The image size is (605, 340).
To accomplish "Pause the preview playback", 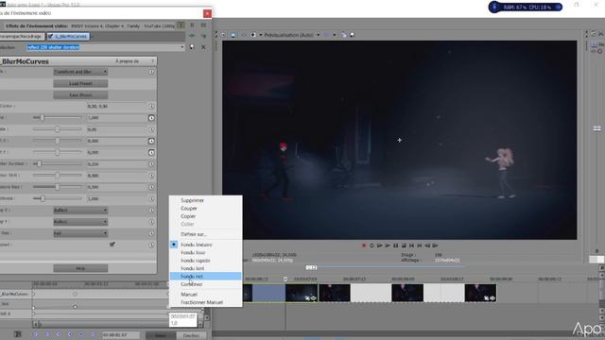I will click(395, 246).
